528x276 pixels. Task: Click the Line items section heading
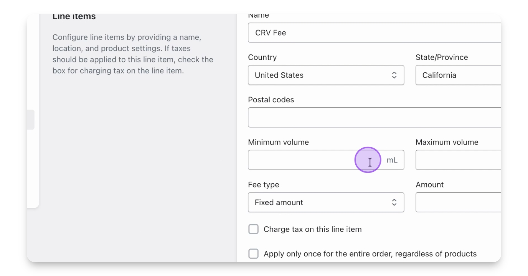click(x=74, y=17)
